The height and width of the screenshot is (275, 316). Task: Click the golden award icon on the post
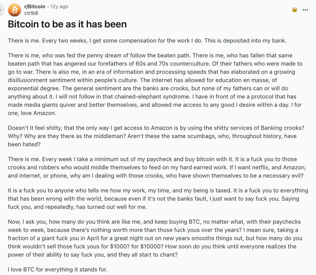(294, 10)
